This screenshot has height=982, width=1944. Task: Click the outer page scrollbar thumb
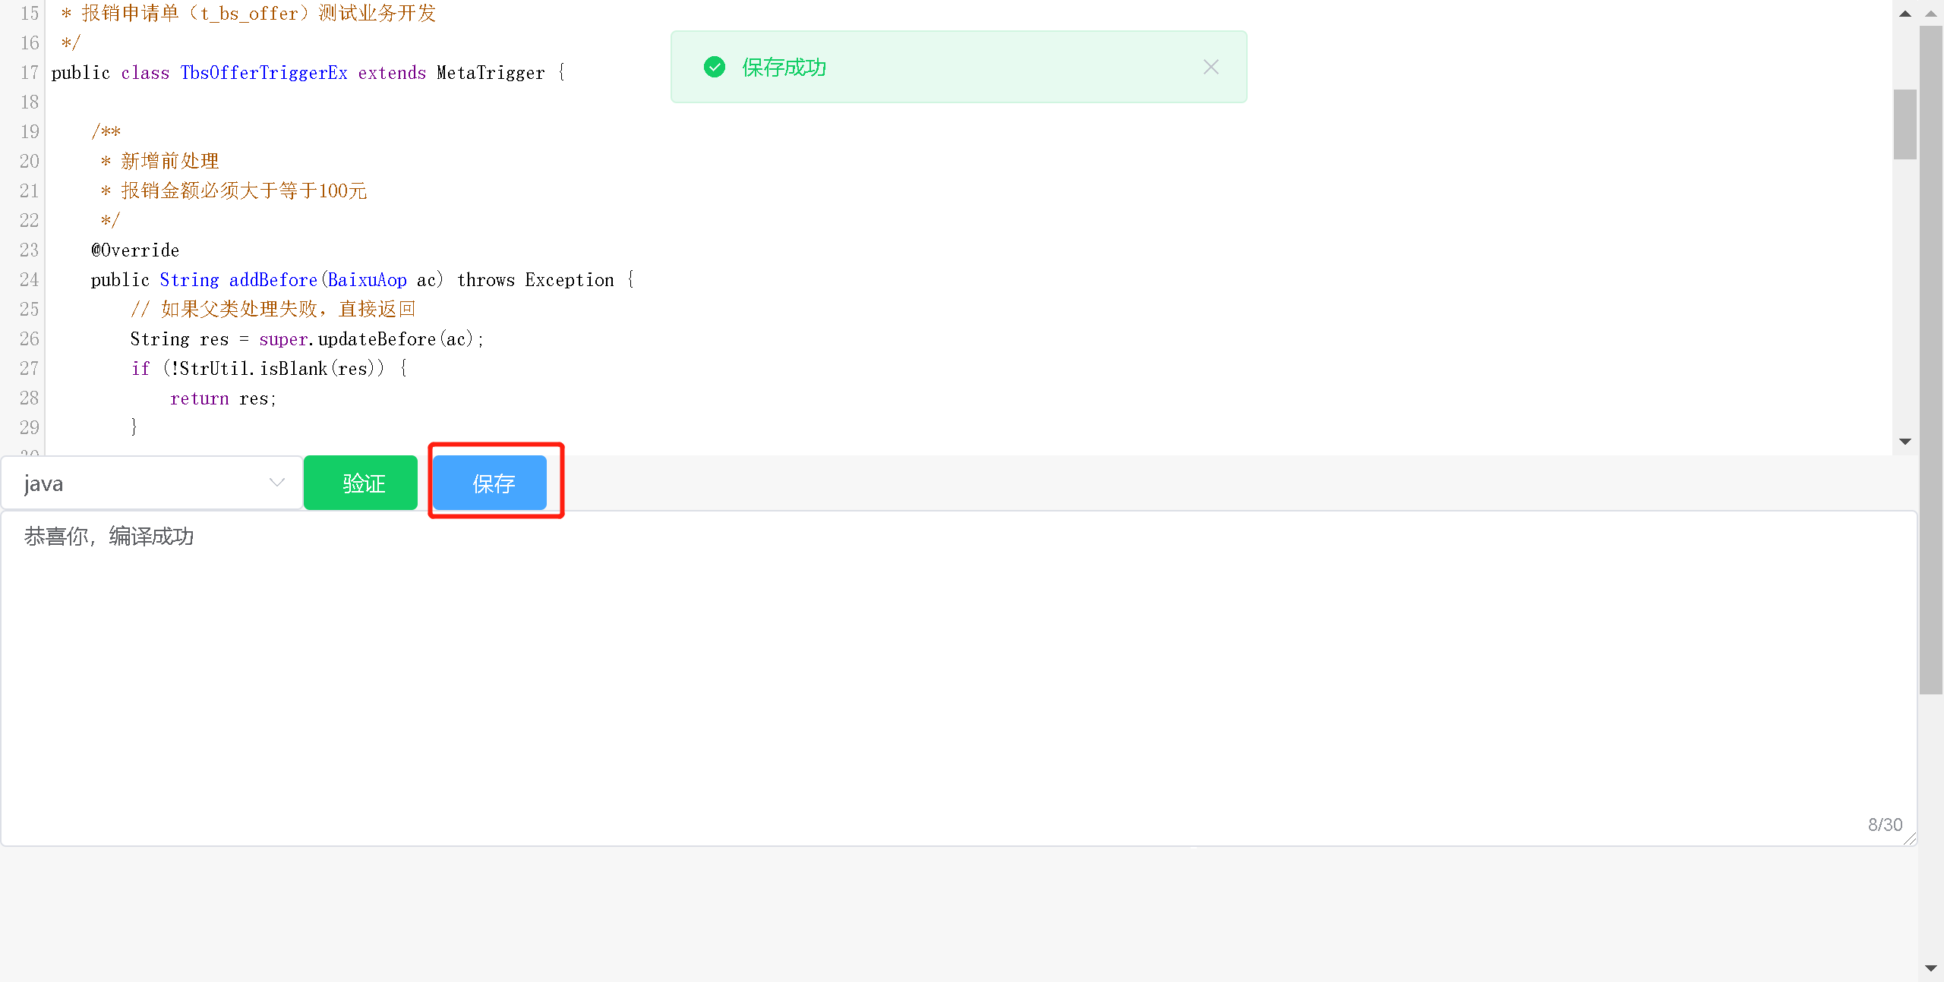1931,360
